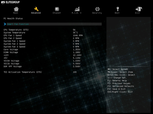
Task: Click the Core Voltage reading
Action: tap(76, 50)
